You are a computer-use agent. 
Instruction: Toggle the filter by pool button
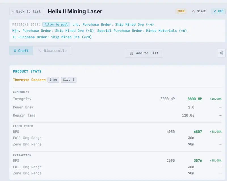point(56,24)
